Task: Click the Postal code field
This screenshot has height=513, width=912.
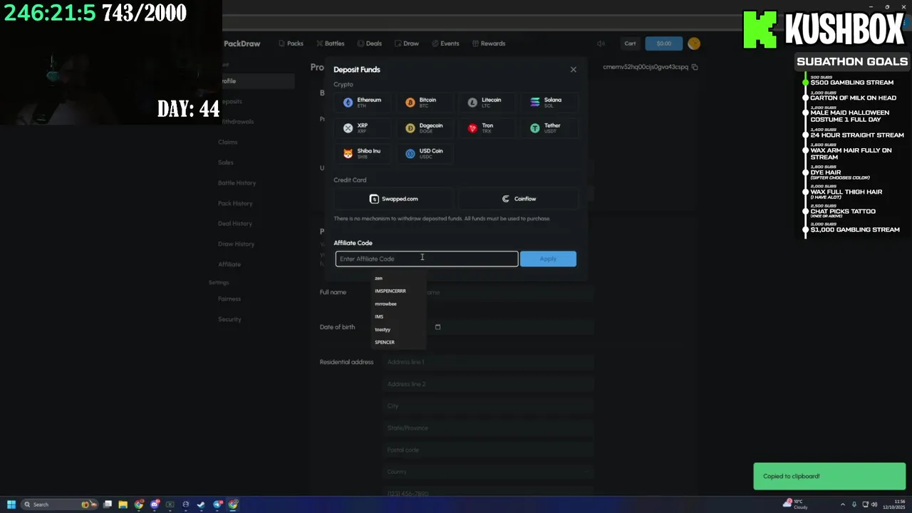Action: click(489, 450)
